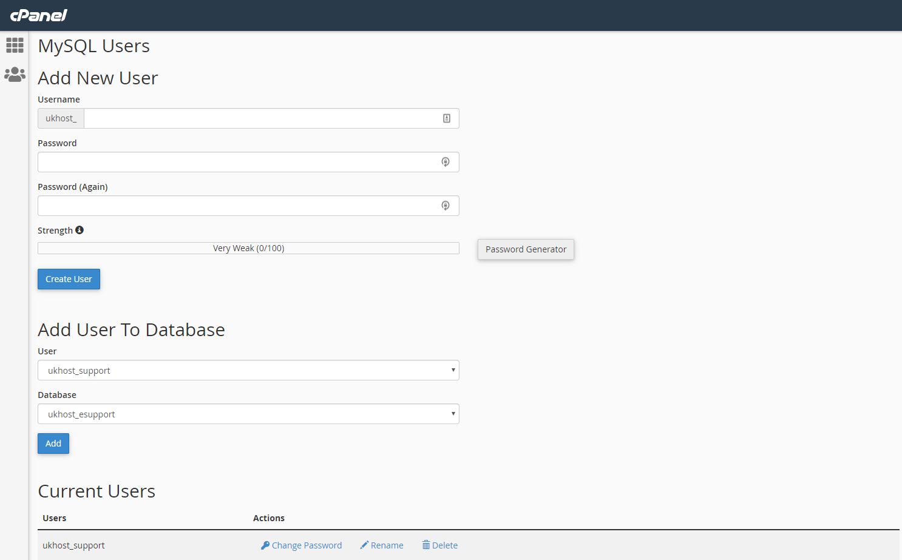Click the Change Password link for ukhost_support
Viewport: 902px width, 560px height.
point(307,545)
